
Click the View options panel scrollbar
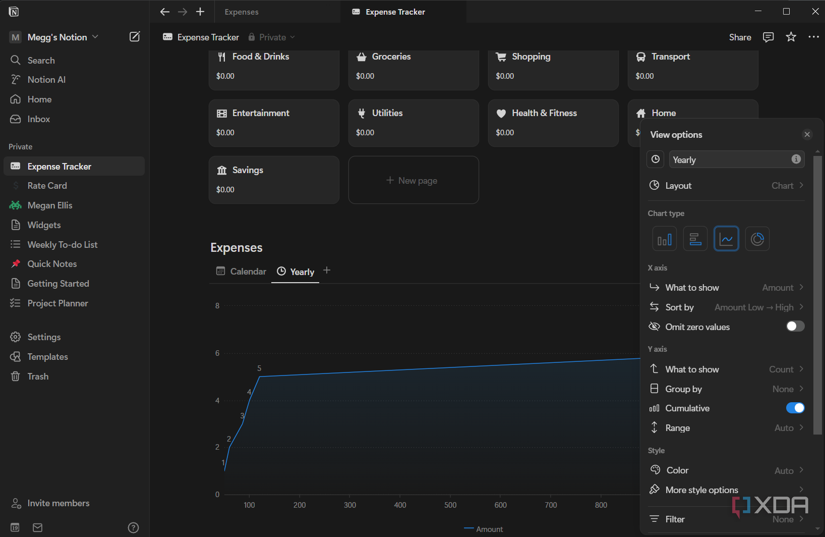point(818,295)
